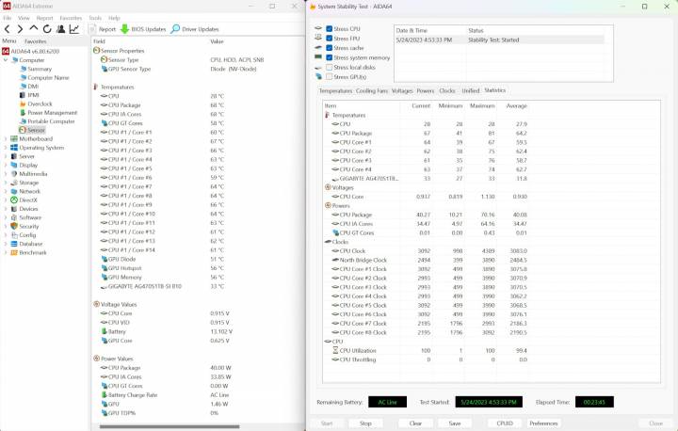Select the Stability Test: Started log row
This screenshot has height=431, width=678.
pyautogui.click(x=499, y=40)
